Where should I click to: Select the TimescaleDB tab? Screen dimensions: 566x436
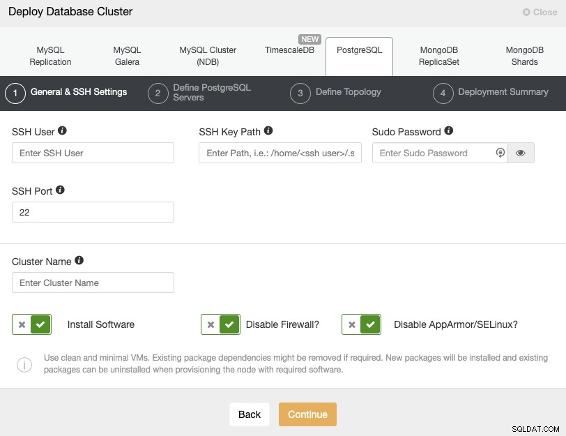point(289,50)
